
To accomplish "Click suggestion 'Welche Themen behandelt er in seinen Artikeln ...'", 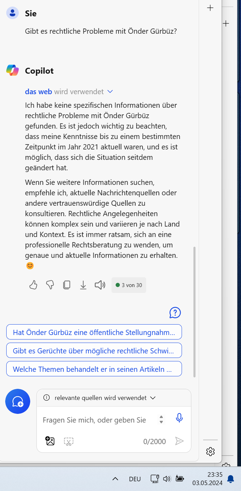I will pos(94,369).
